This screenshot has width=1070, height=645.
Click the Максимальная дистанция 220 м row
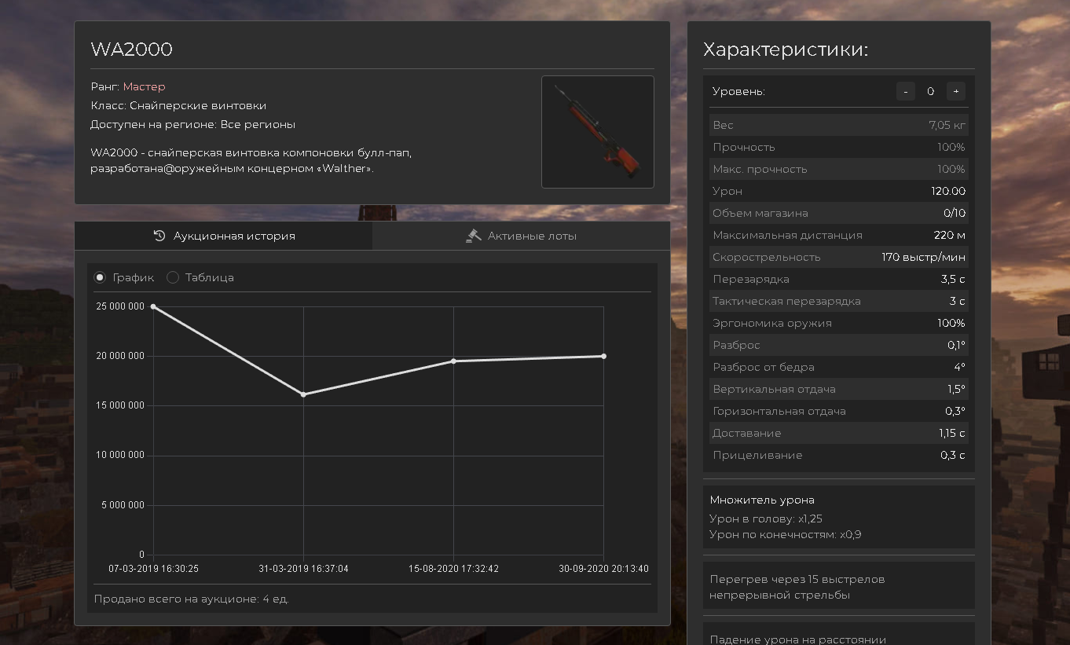pos(839,235)
